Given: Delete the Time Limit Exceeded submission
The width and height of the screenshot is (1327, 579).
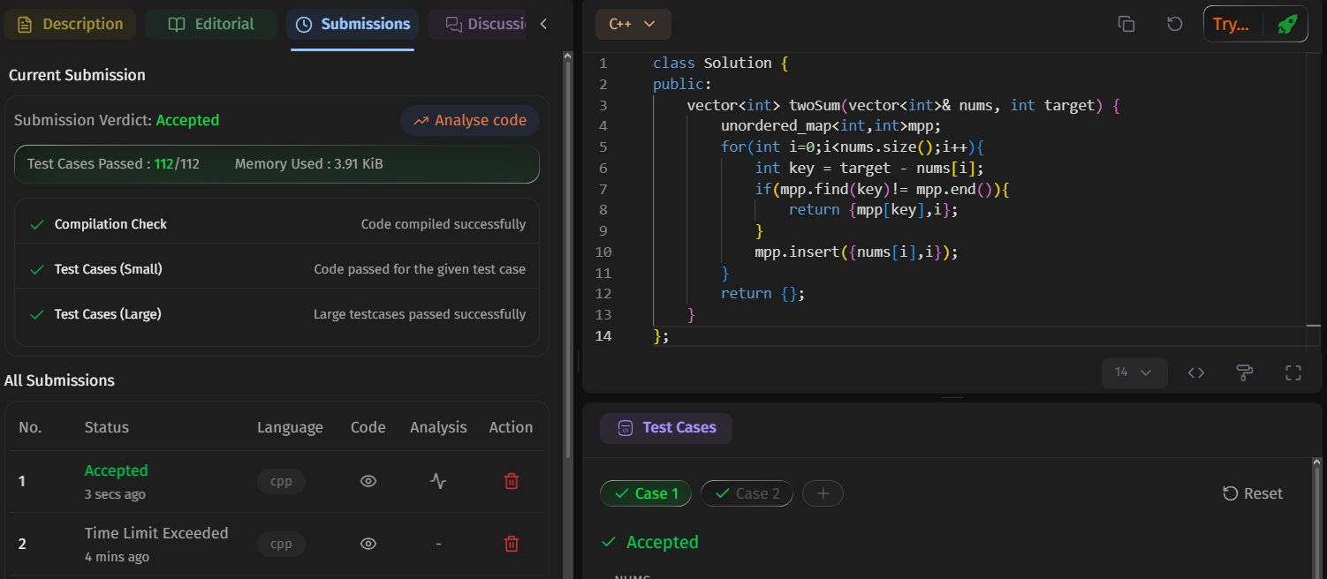Looking at the screenshot, I should (x=511, y=544).
